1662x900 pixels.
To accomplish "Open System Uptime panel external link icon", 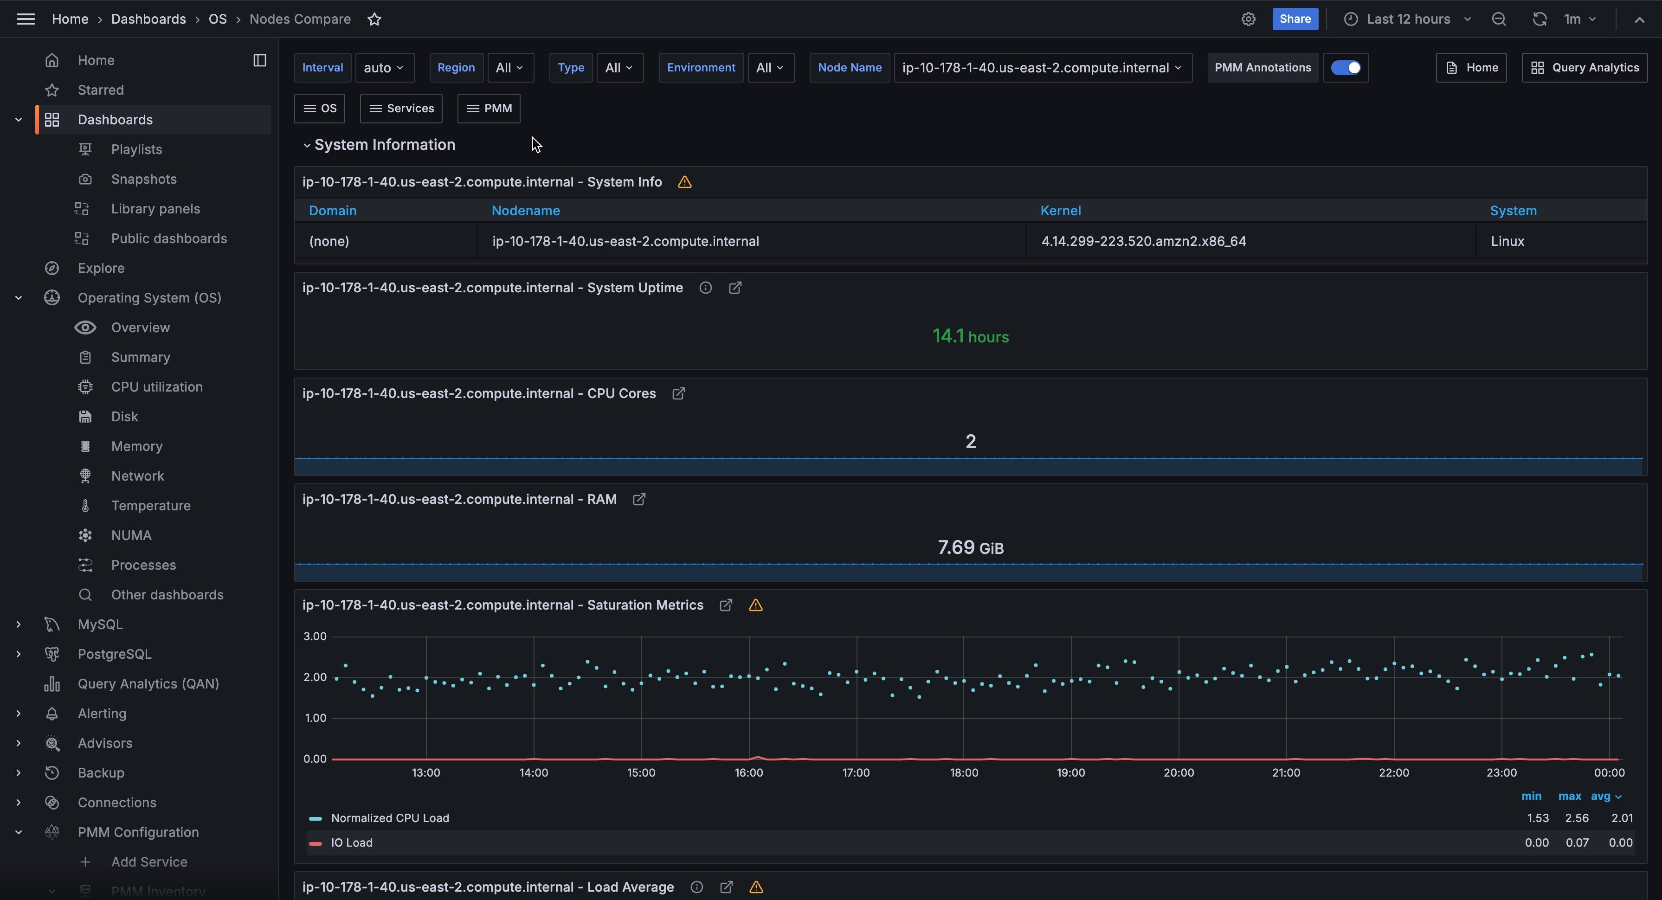I will [x=735, y=288].
